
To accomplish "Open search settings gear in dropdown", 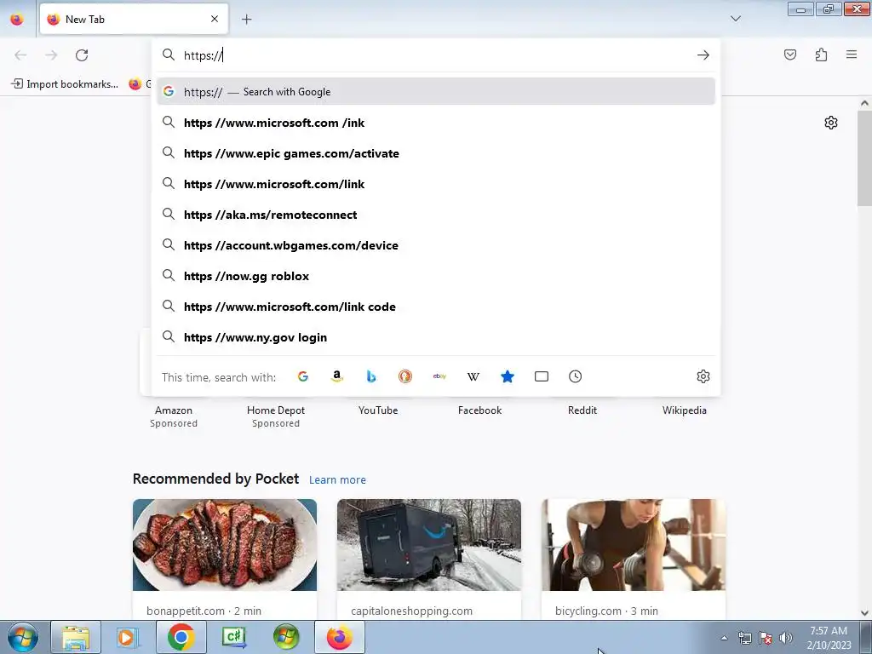I will 703,376.
